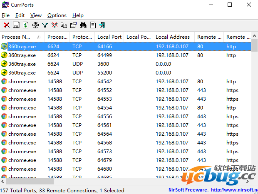Viewport: 258px width, 194px height.
Task: Open the View menu
Action: coord(36,15)
